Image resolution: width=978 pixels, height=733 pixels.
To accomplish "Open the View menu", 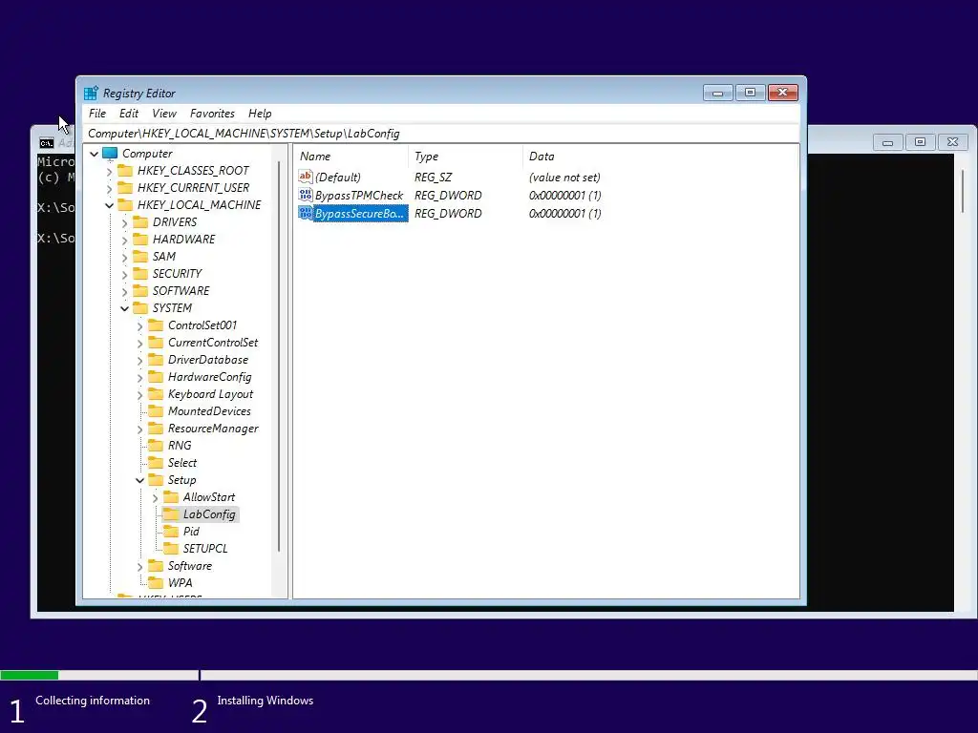I will pos(164,114).
